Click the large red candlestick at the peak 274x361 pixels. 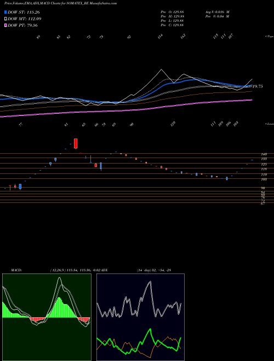[x=76, y=143]
